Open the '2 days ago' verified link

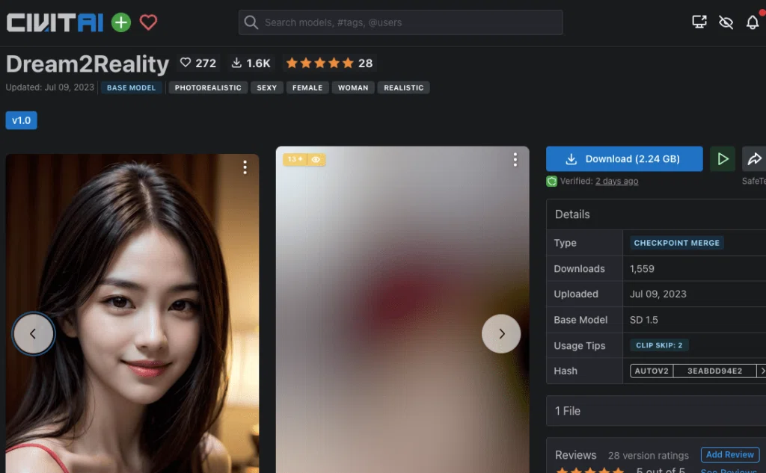[616, 181]
